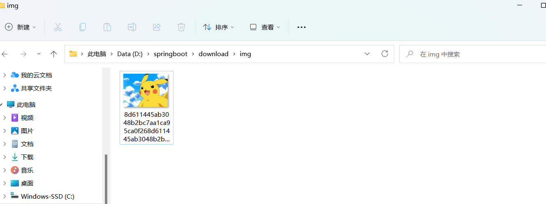
Task: Open recent locations chevron dropdown
Action: [x=39, y=54]
